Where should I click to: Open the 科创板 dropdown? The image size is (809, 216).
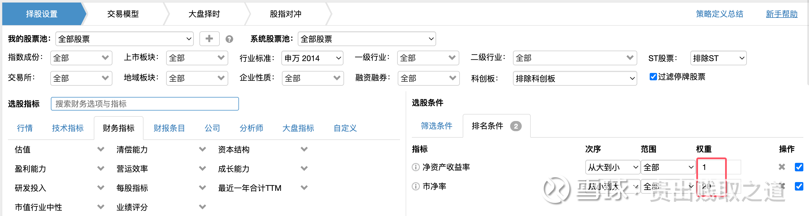click(575, 78)
